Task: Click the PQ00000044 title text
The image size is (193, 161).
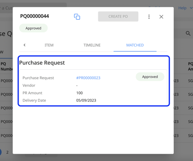Action: tap(34, 16)
